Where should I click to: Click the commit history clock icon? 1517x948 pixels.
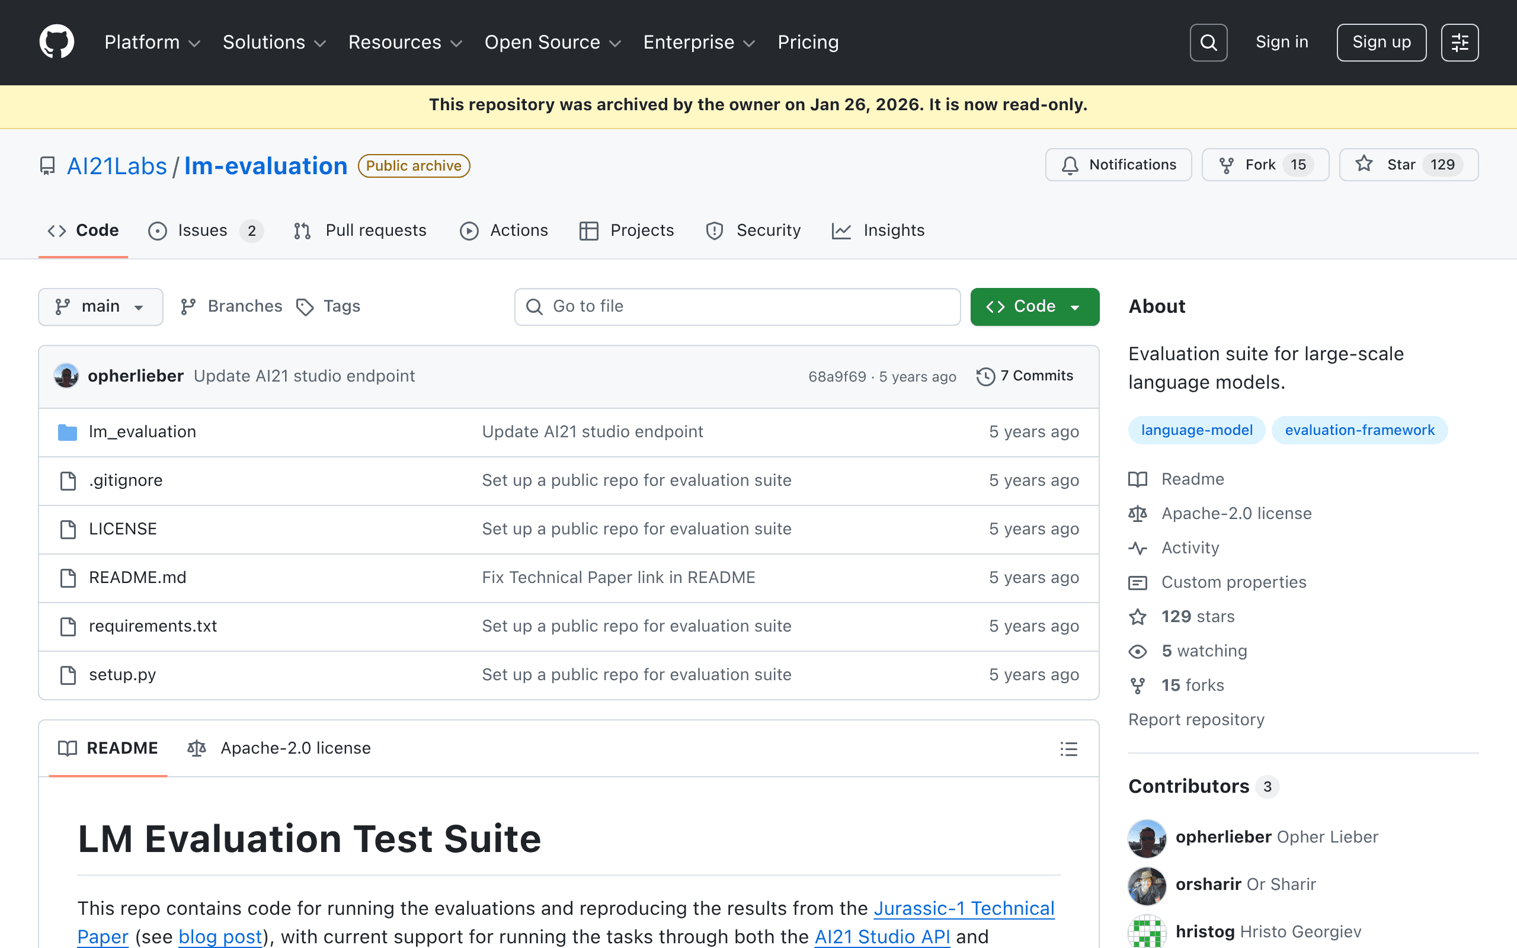(x=985, y=376)
